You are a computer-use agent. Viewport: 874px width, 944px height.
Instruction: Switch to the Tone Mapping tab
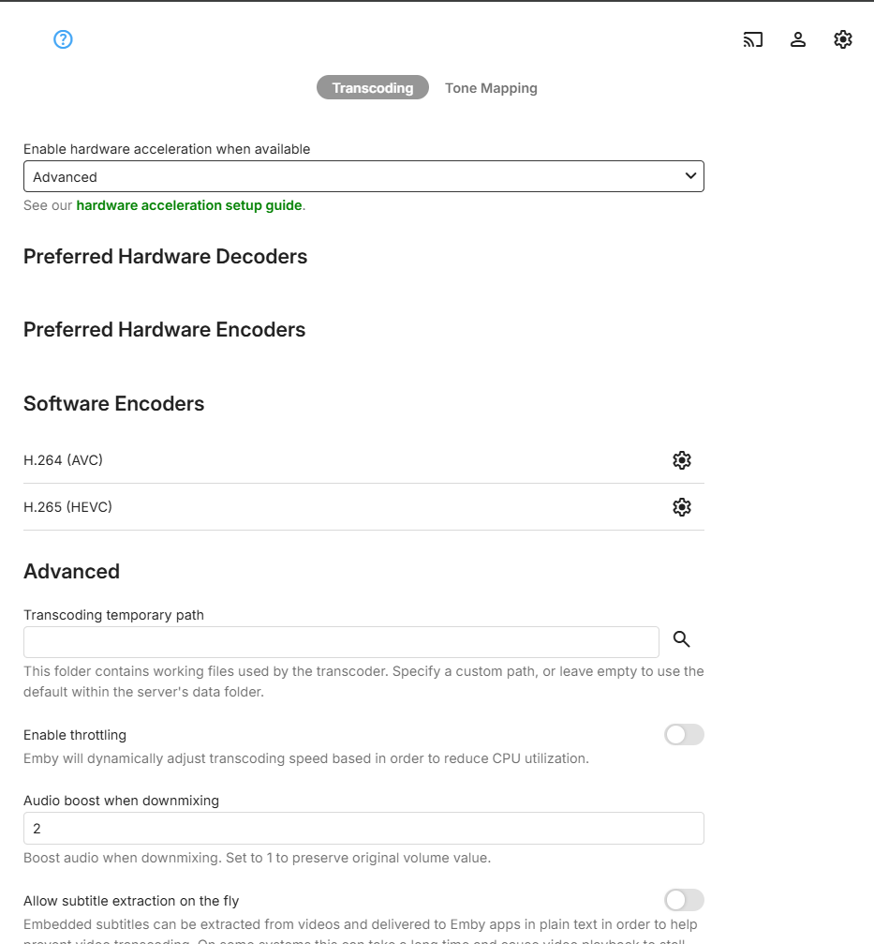[x=491, y=88]
